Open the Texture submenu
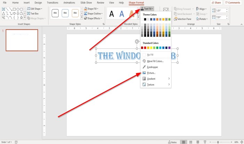Image resolution: width=244 pixels, height=144 pixels. [x=156, y=85]
